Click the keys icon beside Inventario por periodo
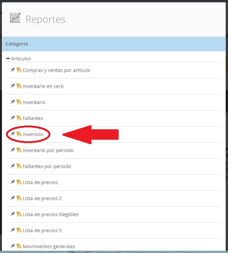228x253 pixels. [x=19, y=150]
